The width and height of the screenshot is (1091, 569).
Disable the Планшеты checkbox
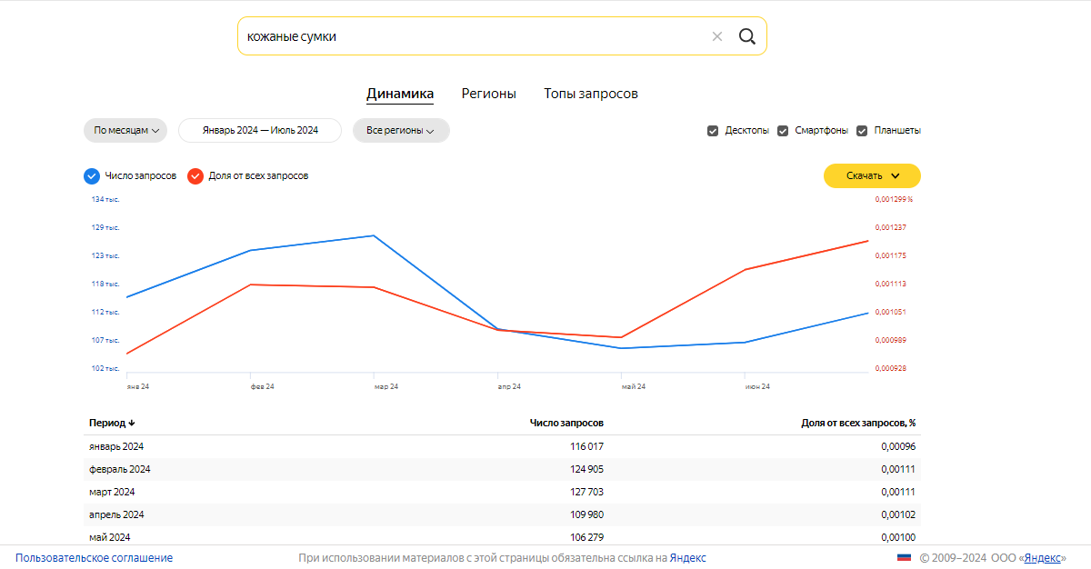pos(862,131)
